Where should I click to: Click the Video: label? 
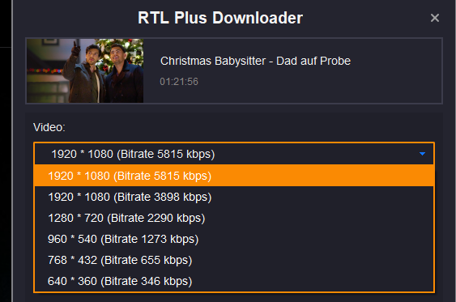(x=49, y=127)
